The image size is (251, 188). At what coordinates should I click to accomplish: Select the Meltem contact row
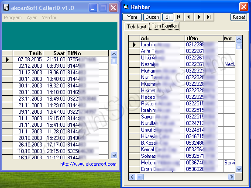click(x=182, y=163)
